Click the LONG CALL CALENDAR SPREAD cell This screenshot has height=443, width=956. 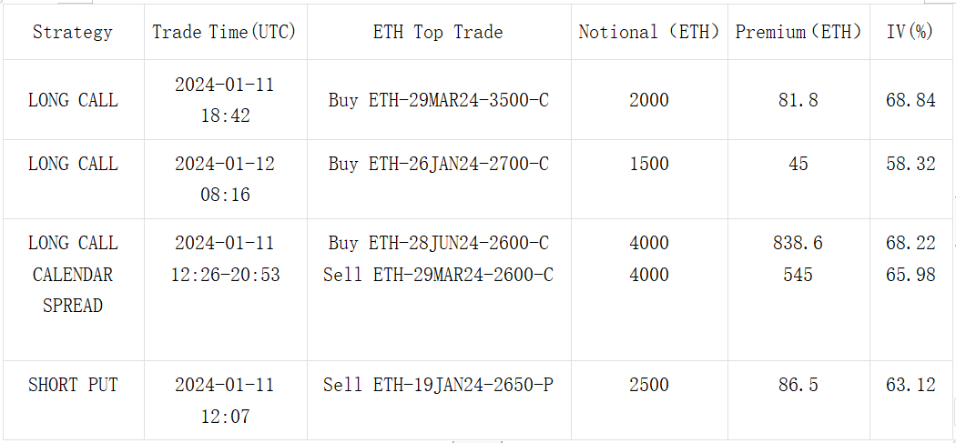pos(73,275)
